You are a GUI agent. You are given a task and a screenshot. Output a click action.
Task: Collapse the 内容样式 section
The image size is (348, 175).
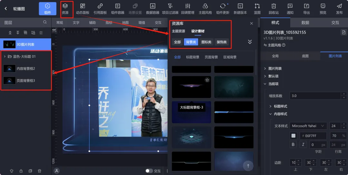pos(270,114)
